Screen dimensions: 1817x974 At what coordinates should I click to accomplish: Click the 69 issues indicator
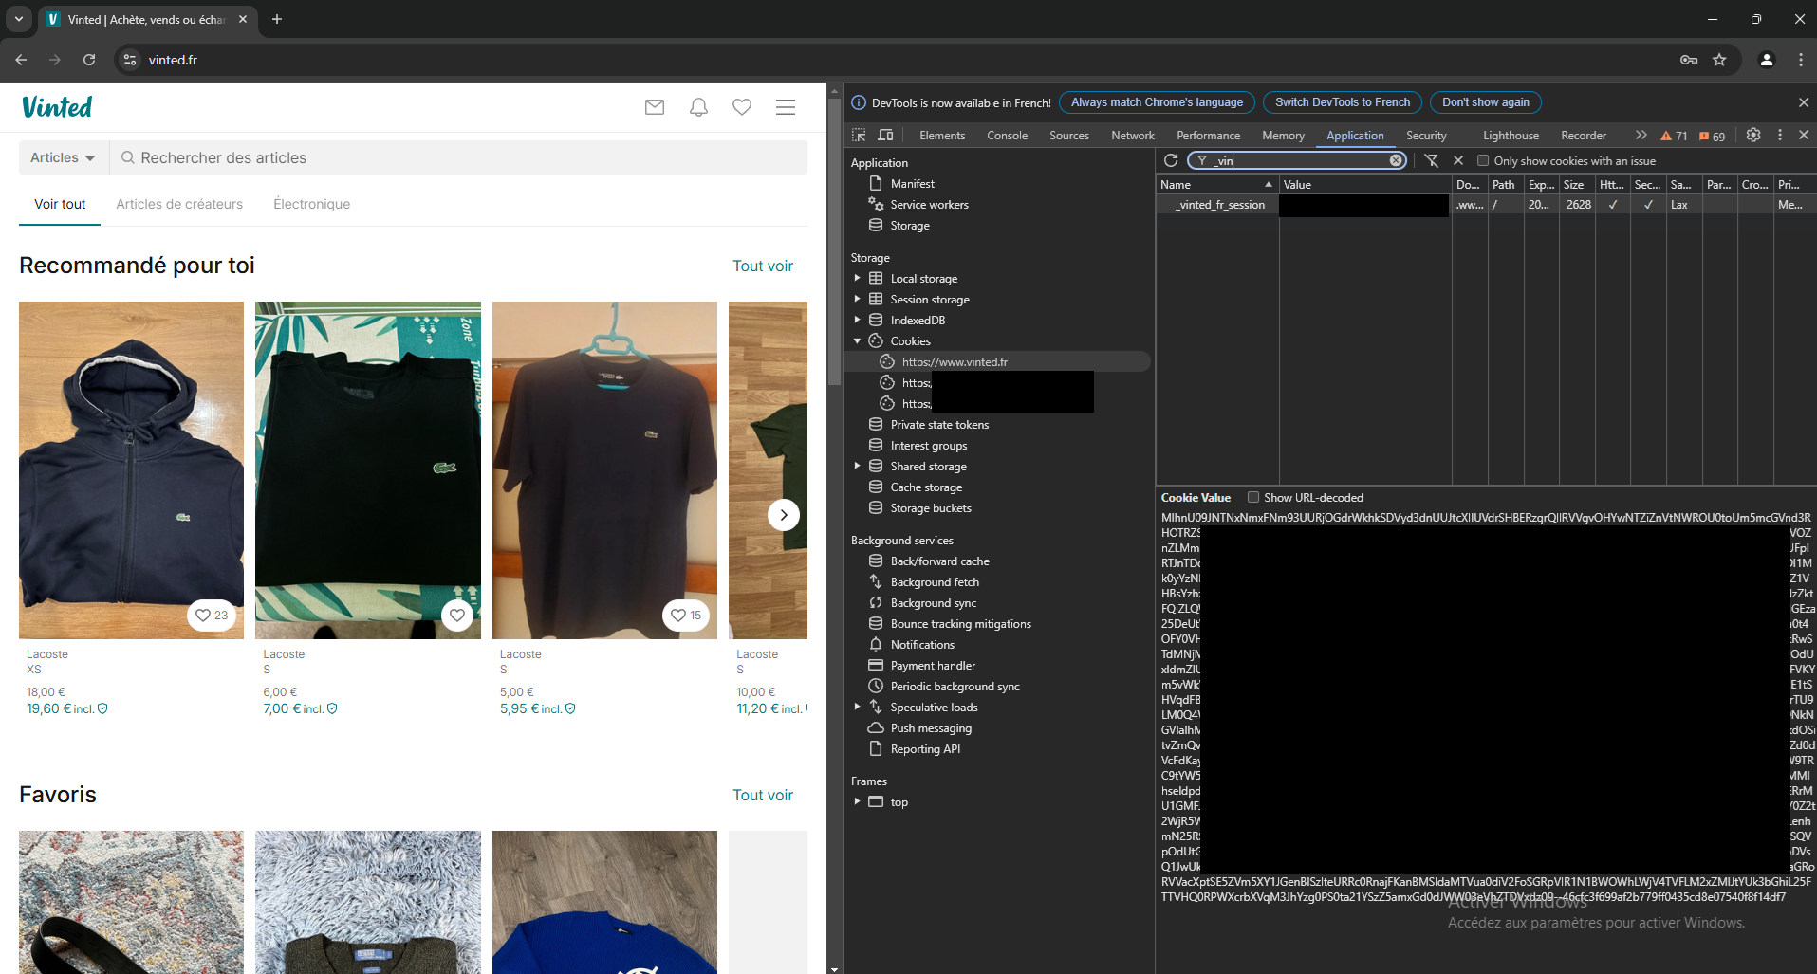(1713, 136)
